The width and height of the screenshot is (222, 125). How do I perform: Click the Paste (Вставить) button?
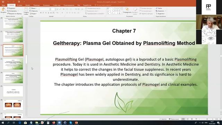[3, 11]
